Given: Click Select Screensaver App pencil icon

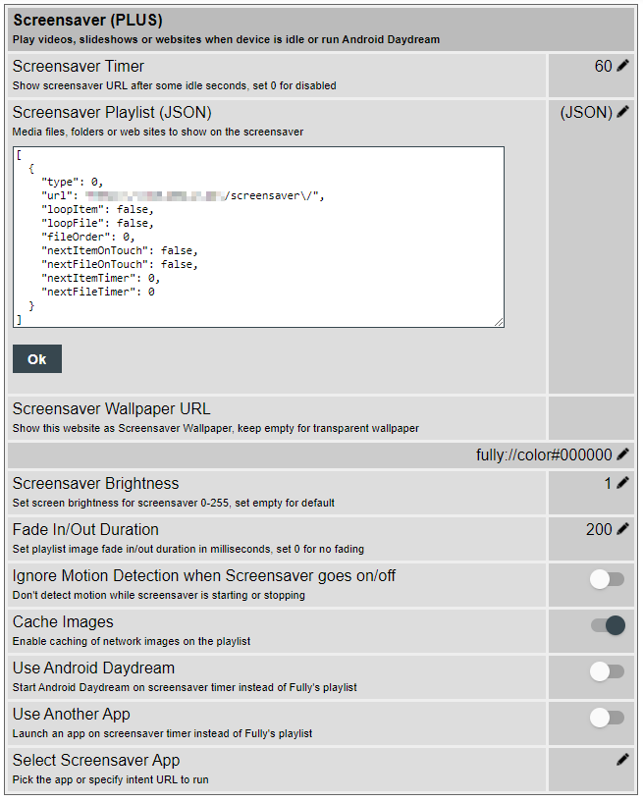Looking at the screenshot, I should (622, 760).
